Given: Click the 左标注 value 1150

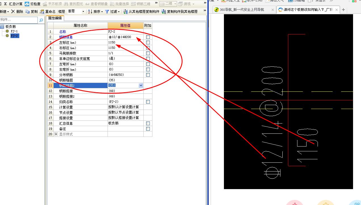Looking at the screenshot, I should coord(125,43).
